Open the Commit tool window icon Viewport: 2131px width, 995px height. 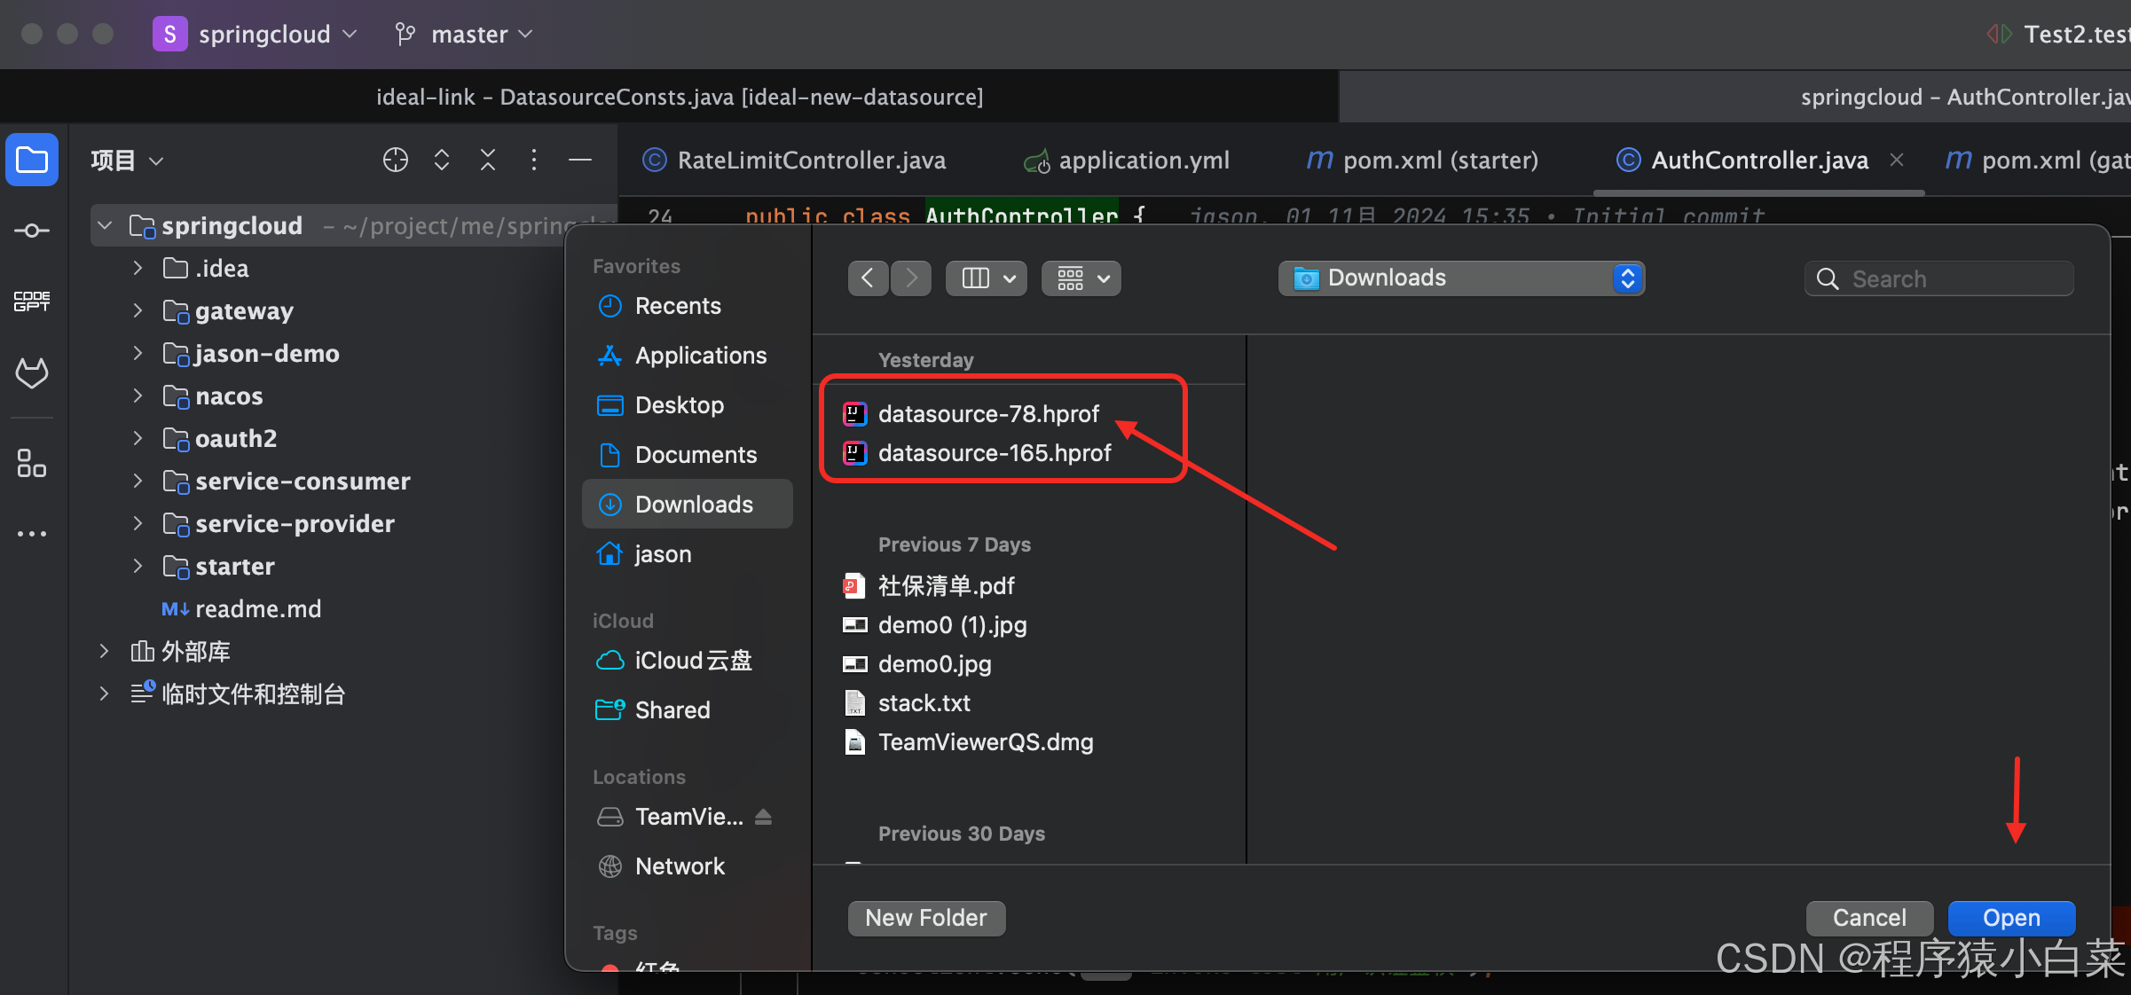coord(32,231)
